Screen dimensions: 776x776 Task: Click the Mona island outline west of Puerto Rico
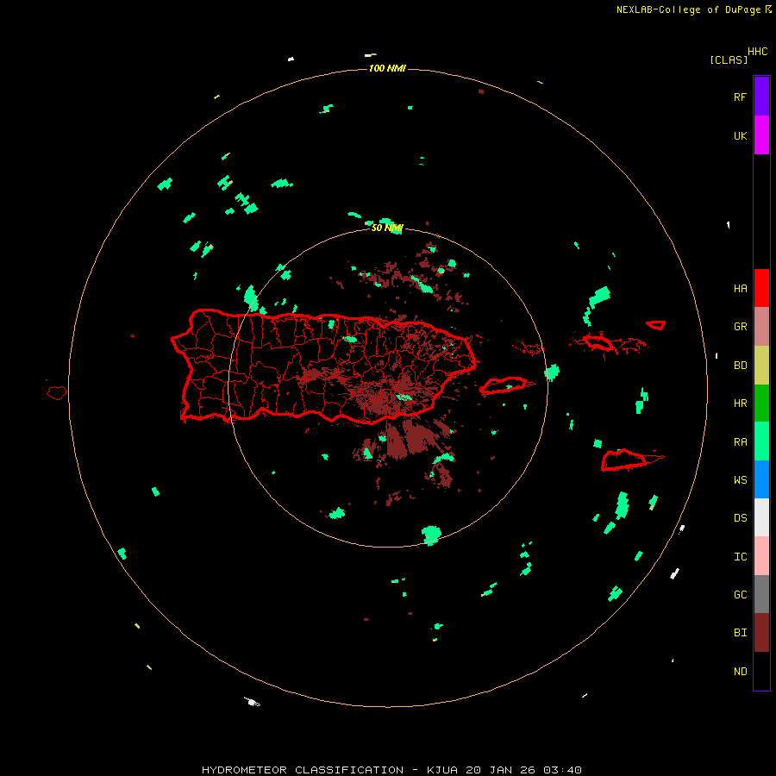click(57, 393)
